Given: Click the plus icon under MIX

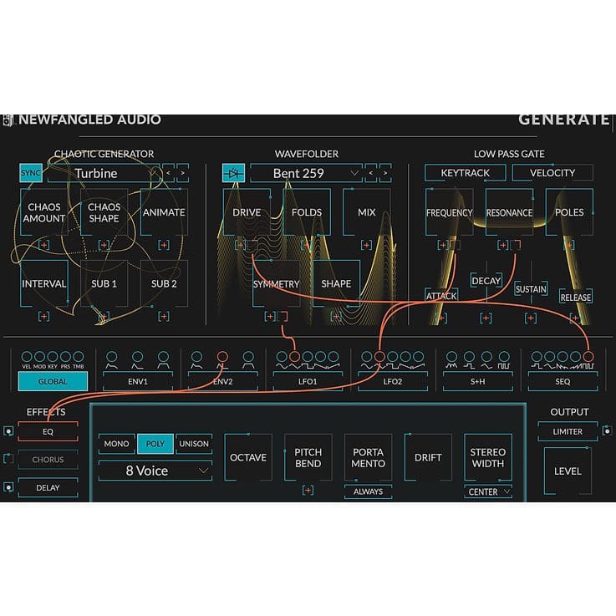Looking at the screenshot, I should click(x=367, y=245).
